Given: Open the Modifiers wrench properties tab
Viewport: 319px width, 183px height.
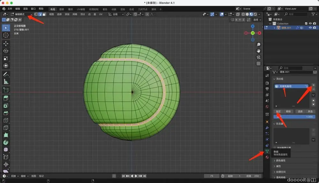Looking at the screenshot, I should coord(267,128).
